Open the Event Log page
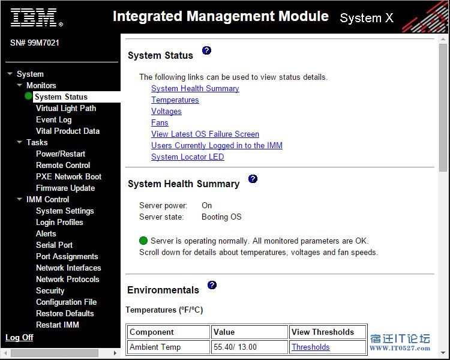This screenshot has width=450, height=360. click(53, 120)
